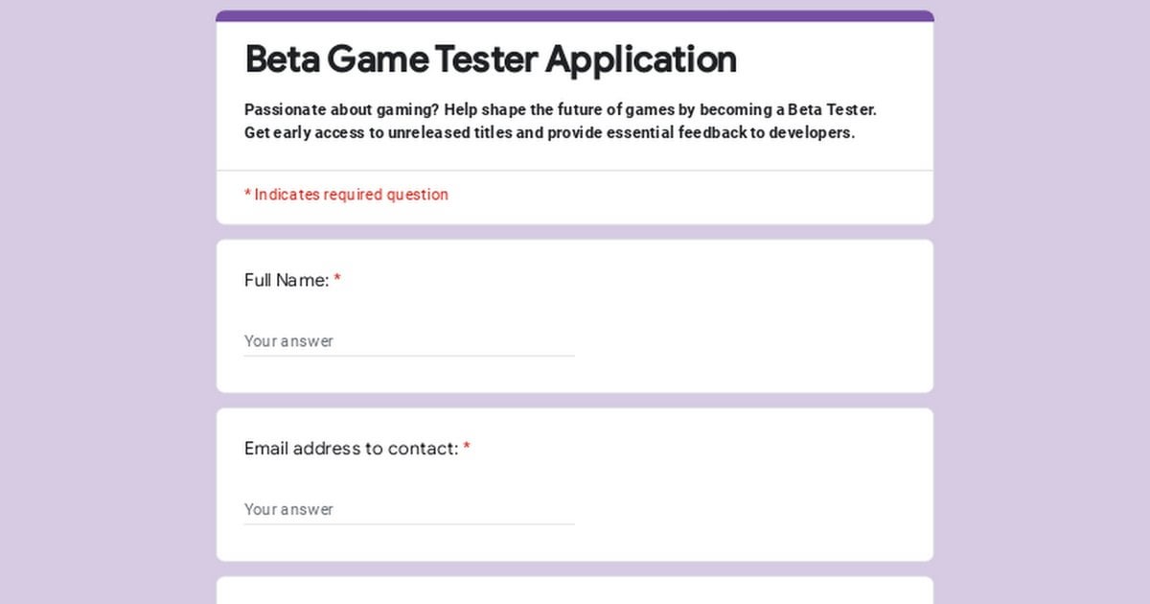
Task: Select the "Passionate about gaming?" description line
Action: point(561,109)
